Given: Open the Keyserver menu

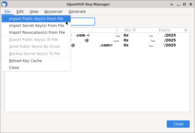Looking at the screenshot, I should coord(54,12).
